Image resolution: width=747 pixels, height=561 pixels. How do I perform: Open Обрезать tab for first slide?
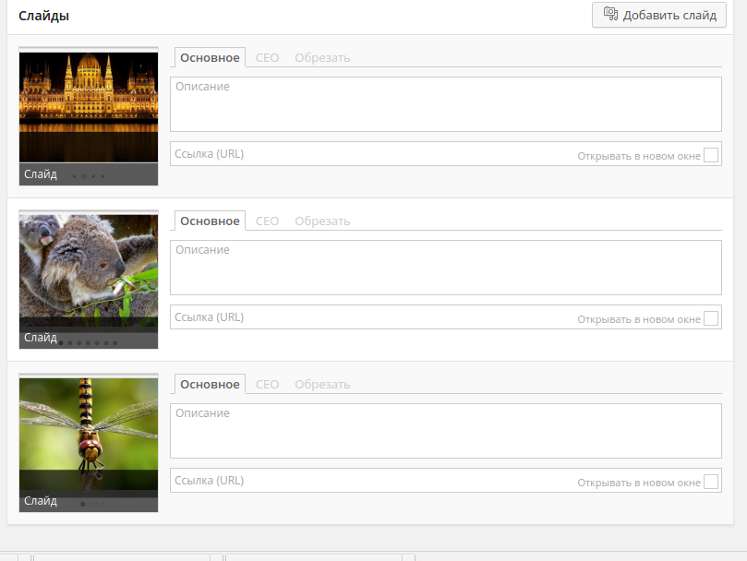coord(322,58)
